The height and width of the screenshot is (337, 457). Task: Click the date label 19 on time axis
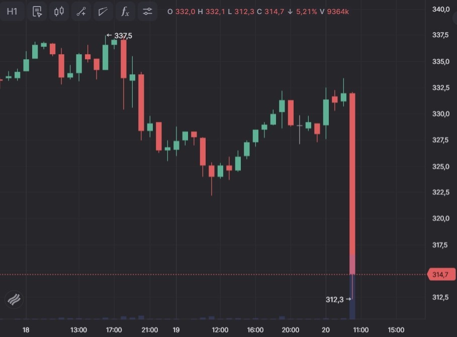coord(176,330)
